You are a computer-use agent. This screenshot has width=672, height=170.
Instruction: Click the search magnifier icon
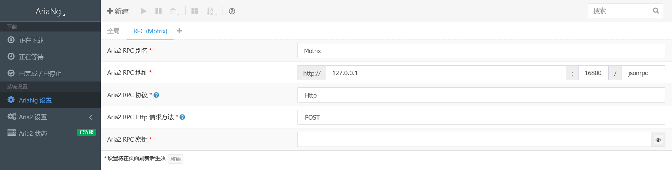point(656,11)
